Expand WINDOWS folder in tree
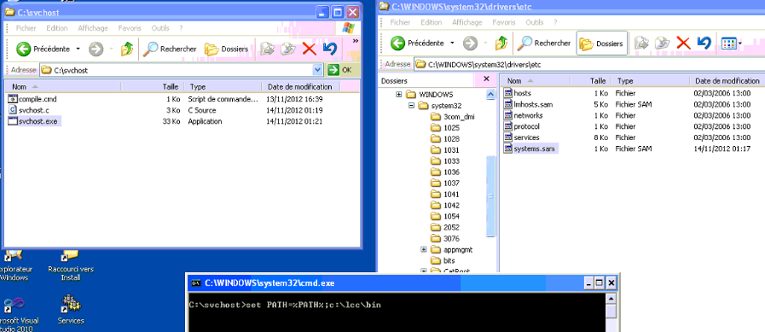 click(398, 94)
